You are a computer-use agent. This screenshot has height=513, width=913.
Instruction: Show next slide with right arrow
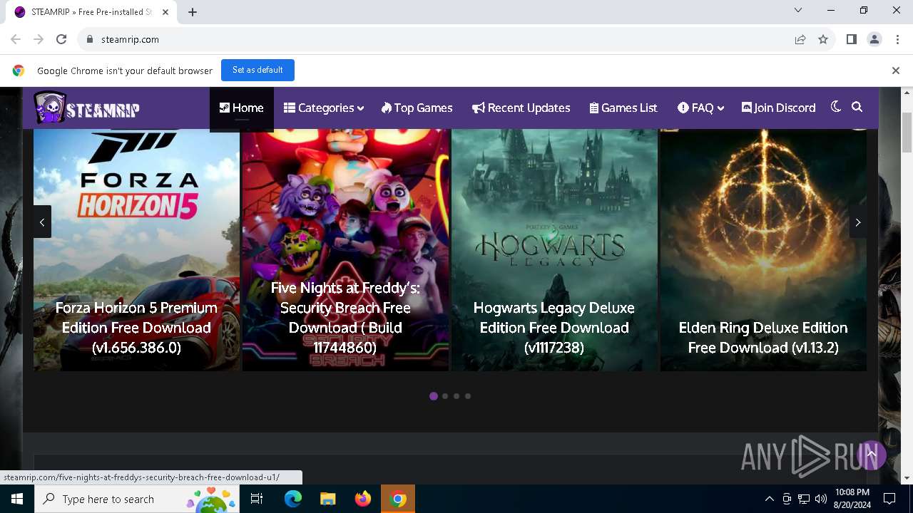pos(858,222)
